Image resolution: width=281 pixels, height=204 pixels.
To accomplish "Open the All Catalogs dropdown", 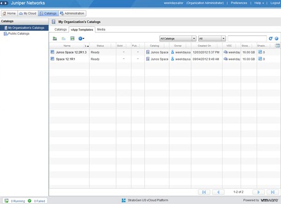I will point(178,39).
